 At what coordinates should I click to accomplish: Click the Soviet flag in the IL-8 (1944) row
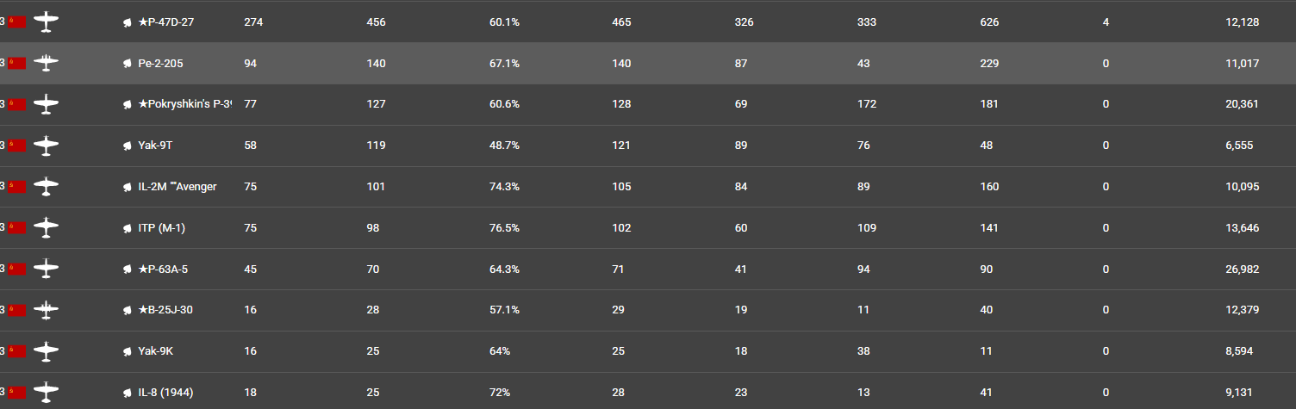pyautogui.click(x=17, y=393)
